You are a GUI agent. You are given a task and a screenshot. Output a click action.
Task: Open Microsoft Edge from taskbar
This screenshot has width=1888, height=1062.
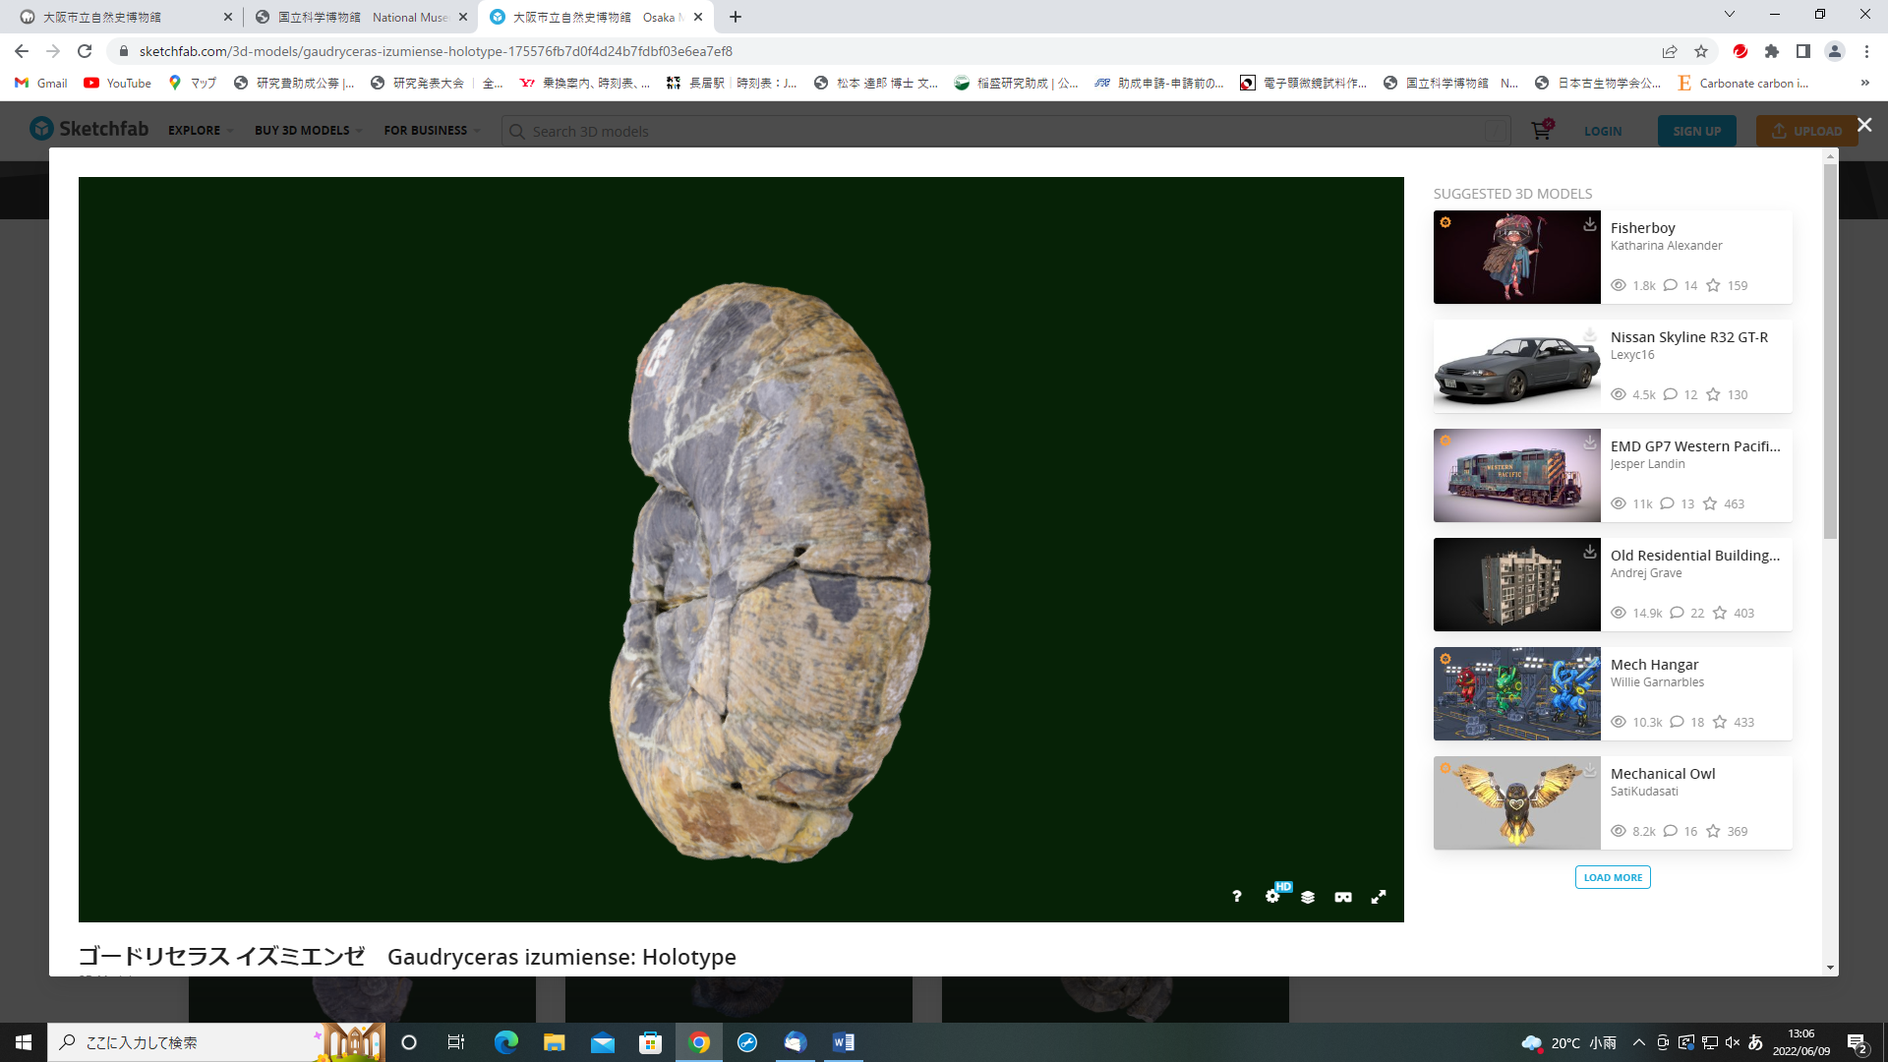(x=506, y=1042)
